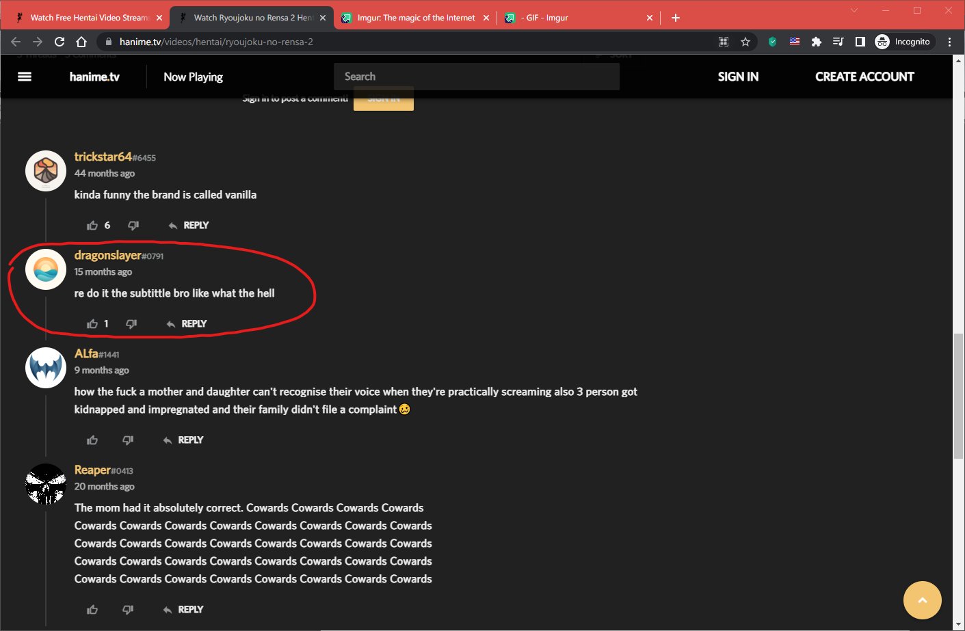965x631 pixels.
Task: Bookmark this page with the star
Action: coord(745,42)
